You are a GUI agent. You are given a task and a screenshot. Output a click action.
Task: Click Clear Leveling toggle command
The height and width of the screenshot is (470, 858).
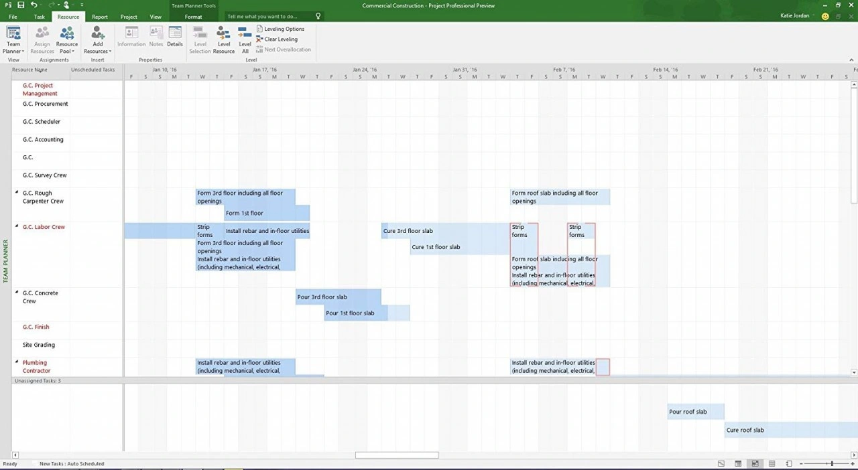[x=278, y=39]
